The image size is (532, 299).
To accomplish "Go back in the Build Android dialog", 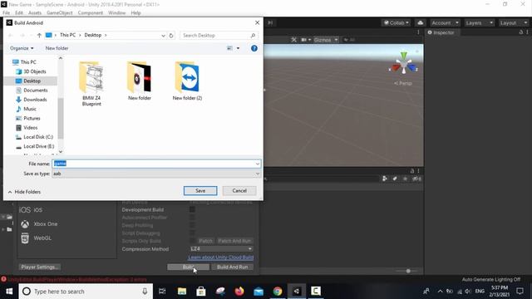I will tap(11, 35).
